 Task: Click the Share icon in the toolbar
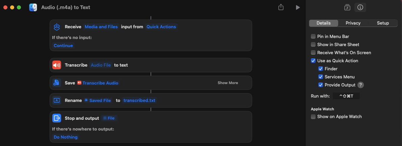pyautogui.click(x=281, y=7)
